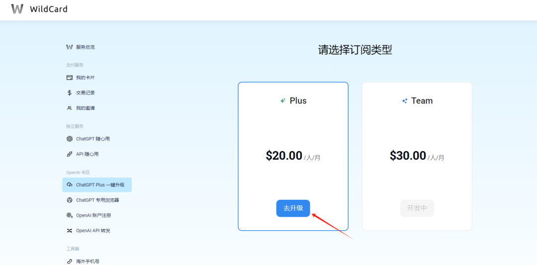Select the Plus subscription card
537x265 pixels.
[x=293, y=156]
